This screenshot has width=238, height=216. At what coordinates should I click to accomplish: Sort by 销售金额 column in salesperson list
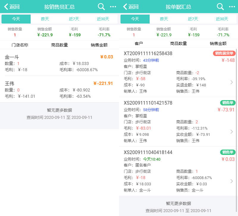coord(99,45)
